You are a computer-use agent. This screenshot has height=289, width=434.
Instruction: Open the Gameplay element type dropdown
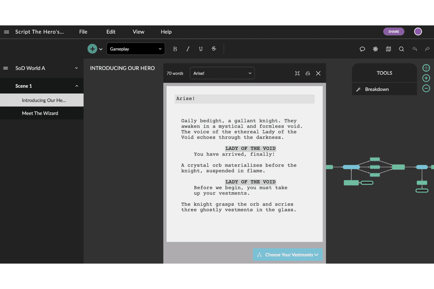pyautogui.click(x=136, y=49)
